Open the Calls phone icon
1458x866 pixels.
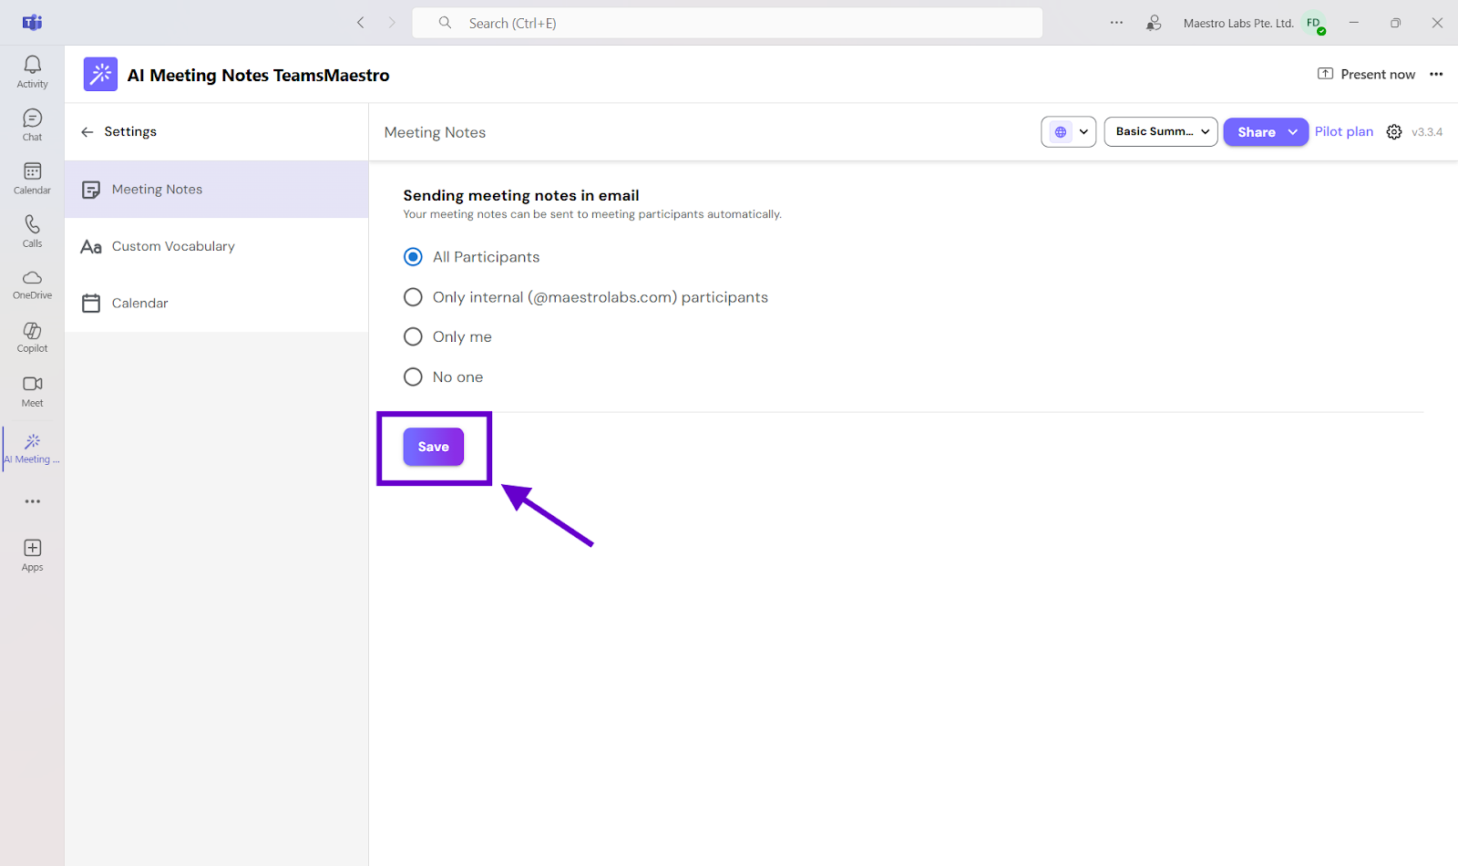pyautogui.click(x=32, y=231)
